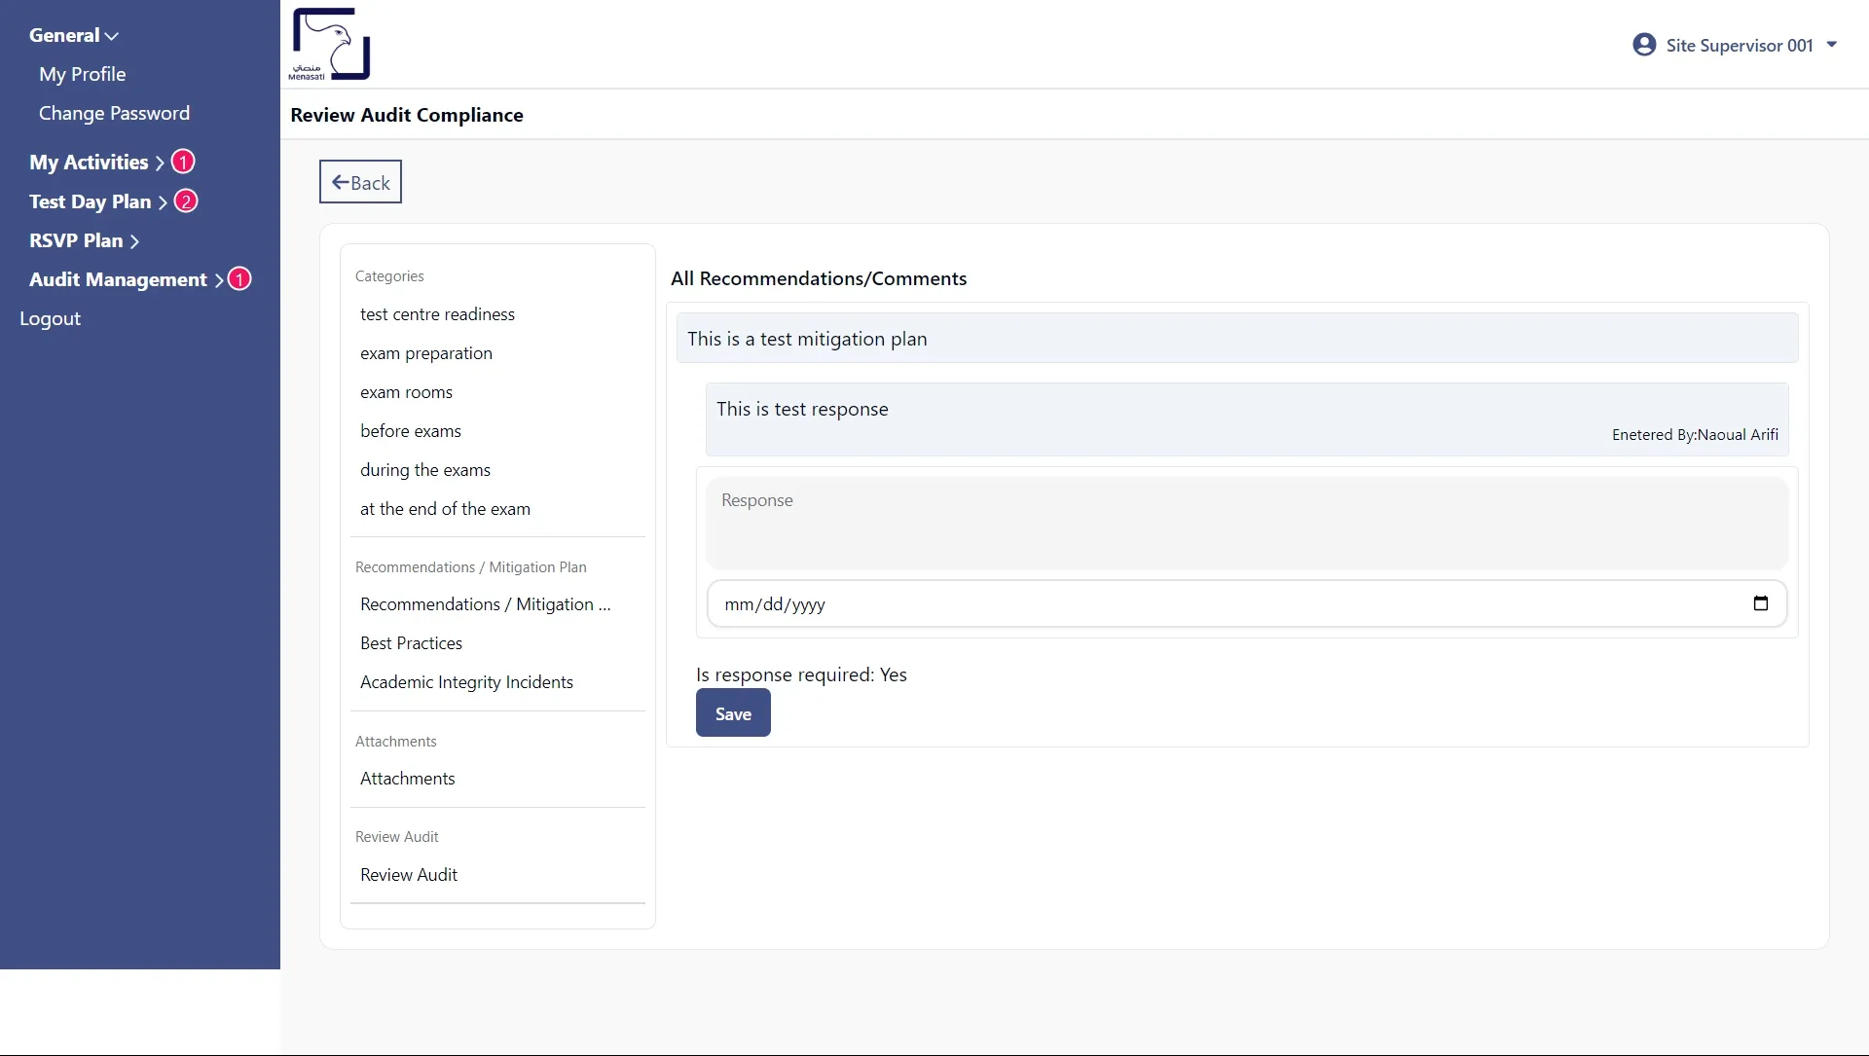The image size is (1869, 1056).
Task: Click the user avatar icon in the header
Action: pos(1644,45)
